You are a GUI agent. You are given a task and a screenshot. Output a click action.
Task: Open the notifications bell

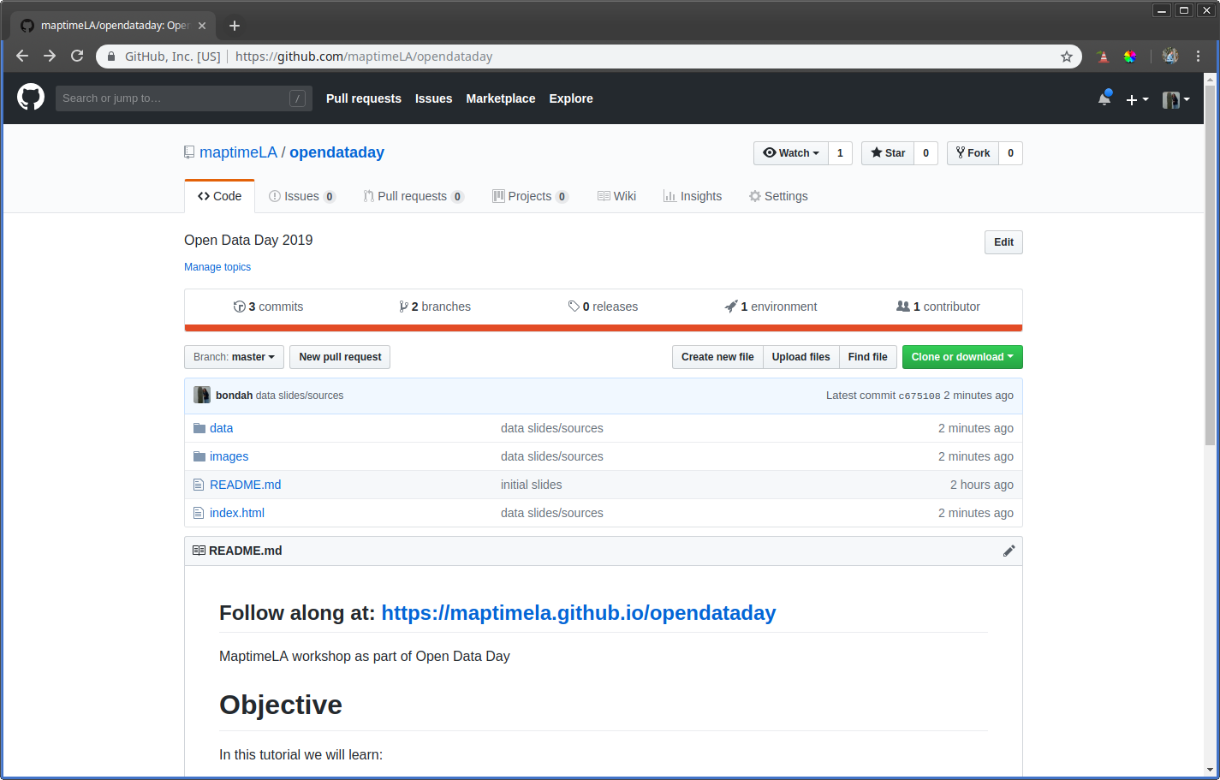coord(1104,98)
